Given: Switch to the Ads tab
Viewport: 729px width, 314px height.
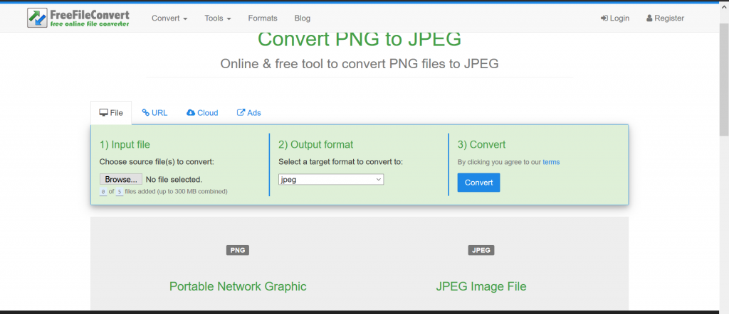Looking at the screenshot, I should (248, 113).
